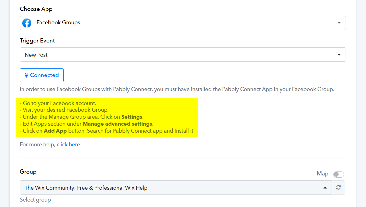Viewport: 366px width, 207px height.
Task: Click the 'Choose App' label
Action: point(36,9)
